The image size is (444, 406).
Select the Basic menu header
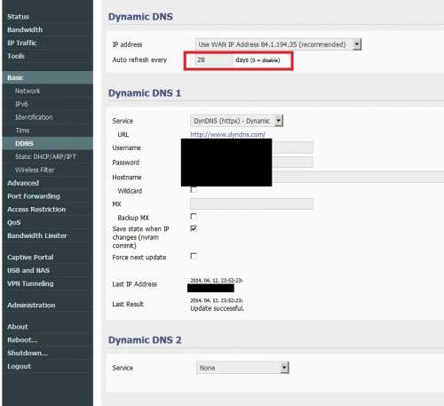coord(47,77)
